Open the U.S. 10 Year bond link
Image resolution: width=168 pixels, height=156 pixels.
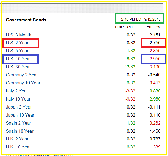[18, 59]
